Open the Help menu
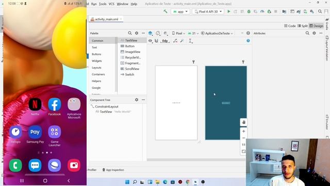Viewport: 330px width, 186px height. coord(134,4)
